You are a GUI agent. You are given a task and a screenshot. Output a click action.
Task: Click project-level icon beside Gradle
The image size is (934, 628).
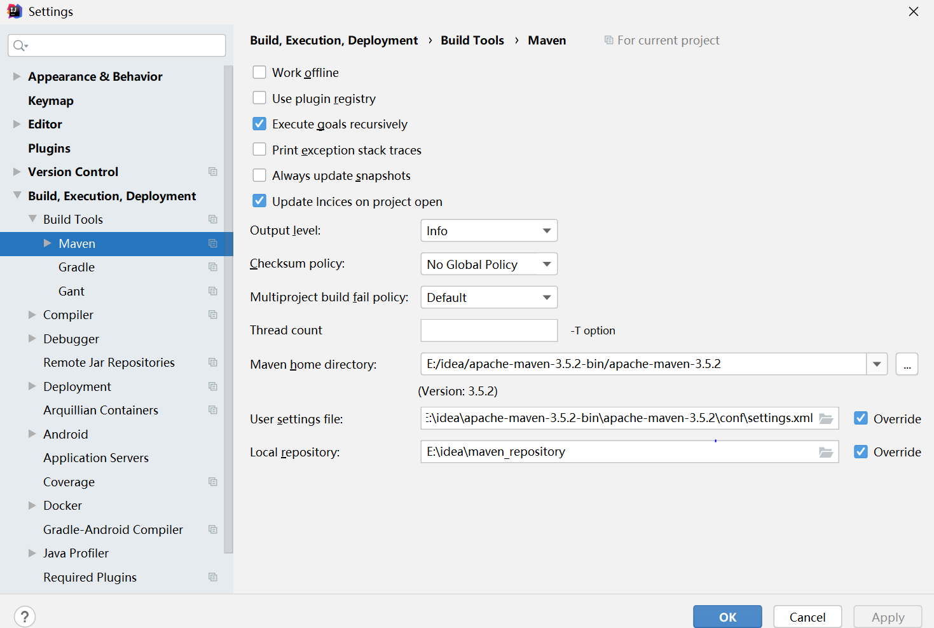[x=213, y=267]
